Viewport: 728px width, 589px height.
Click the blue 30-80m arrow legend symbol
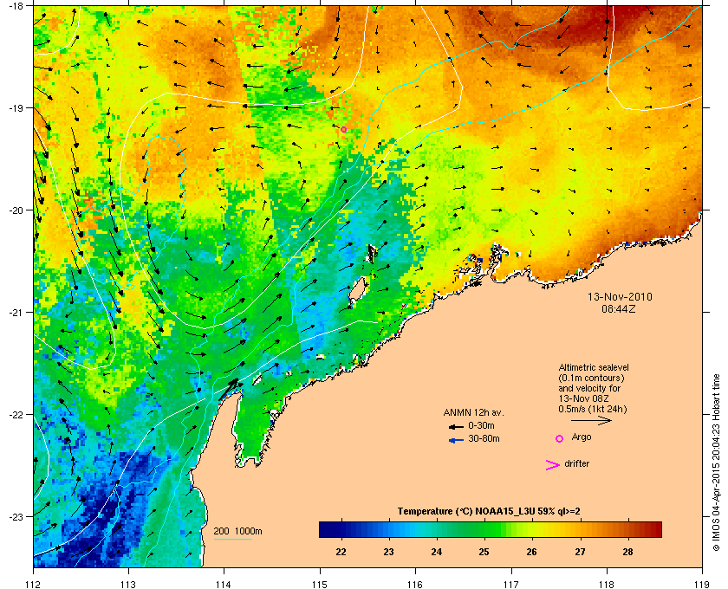point(456,440)
